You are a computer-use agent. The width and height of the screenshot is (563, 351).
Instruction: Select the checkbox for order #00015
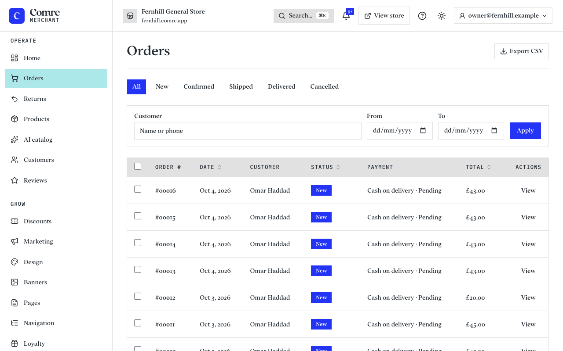coord(138,216)
